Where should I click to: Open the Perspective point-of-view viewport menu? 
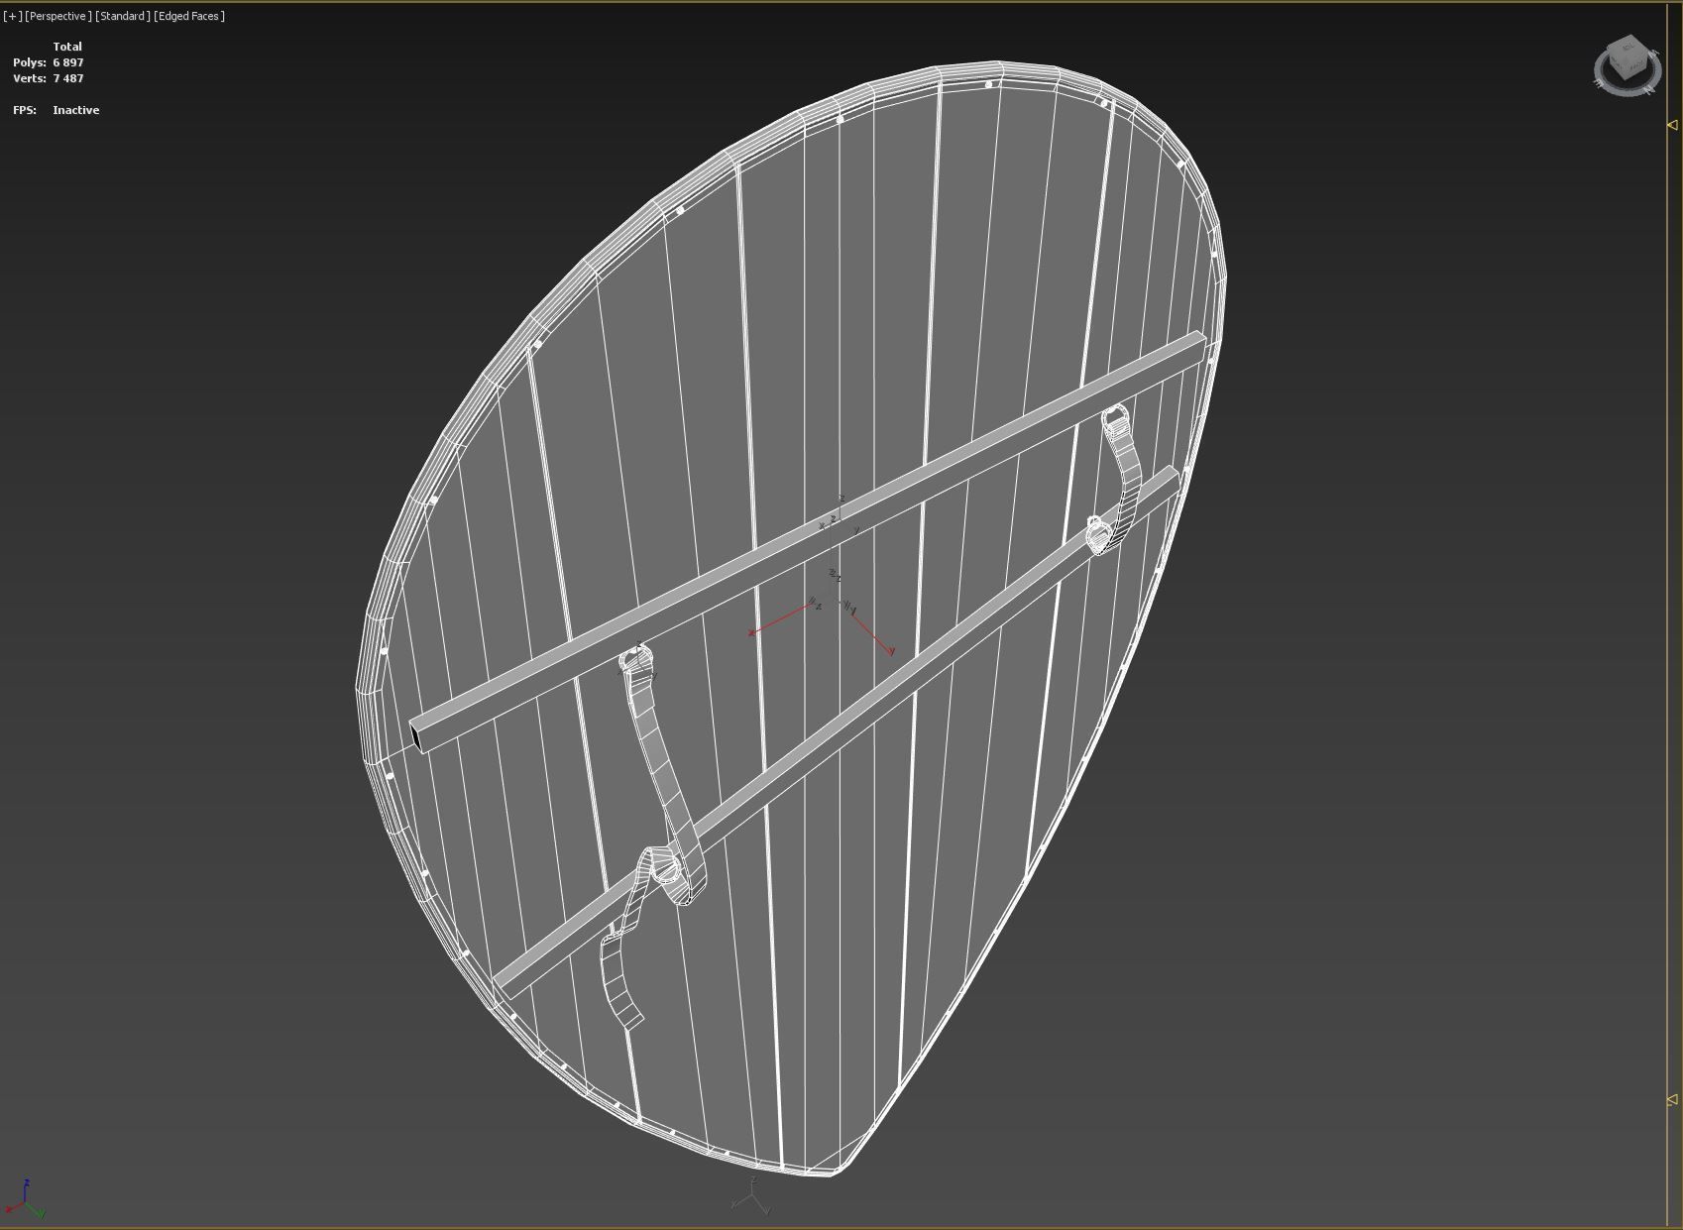[x=58, y=16]
